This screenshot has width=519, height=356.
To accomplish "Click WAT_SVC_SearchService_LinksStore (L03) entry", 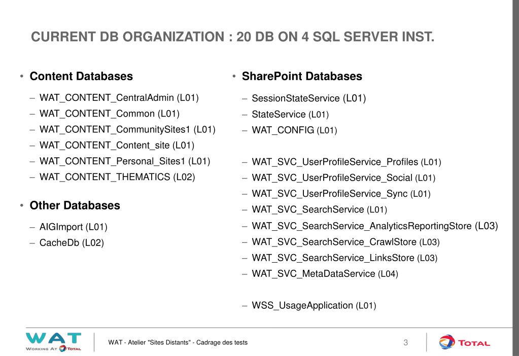I will pyautogui.click(x=344, y=258).
